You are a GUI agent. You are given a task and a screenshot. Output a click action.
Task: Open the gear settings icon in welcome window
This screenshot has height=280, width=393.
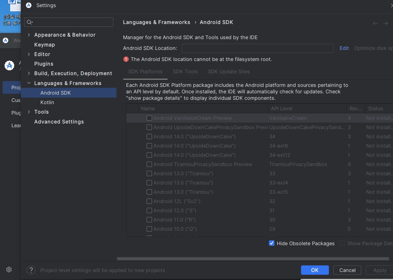pyautogui.click(x=9, y=270)
